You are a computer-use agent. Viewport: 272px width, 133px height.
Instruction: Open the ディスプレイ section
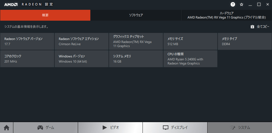pos(175,128)
